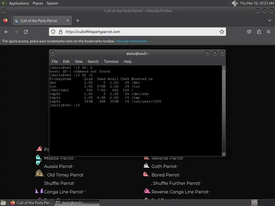Close the Cult of the Party Parrot tab

[68, 20]
